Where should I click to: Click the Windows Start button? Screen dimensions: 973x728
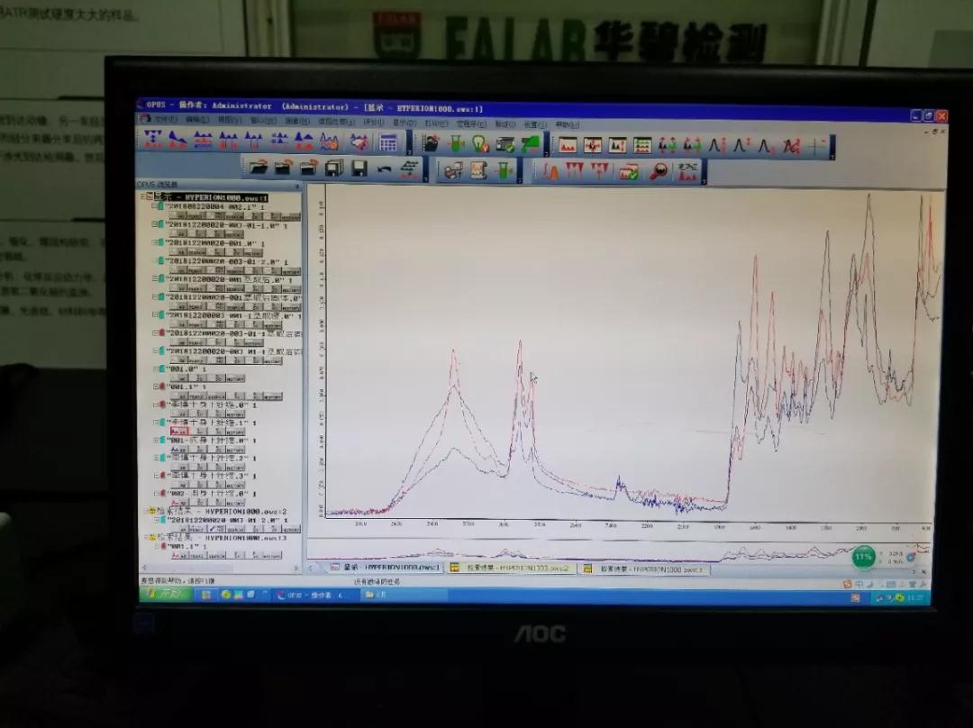165,594
